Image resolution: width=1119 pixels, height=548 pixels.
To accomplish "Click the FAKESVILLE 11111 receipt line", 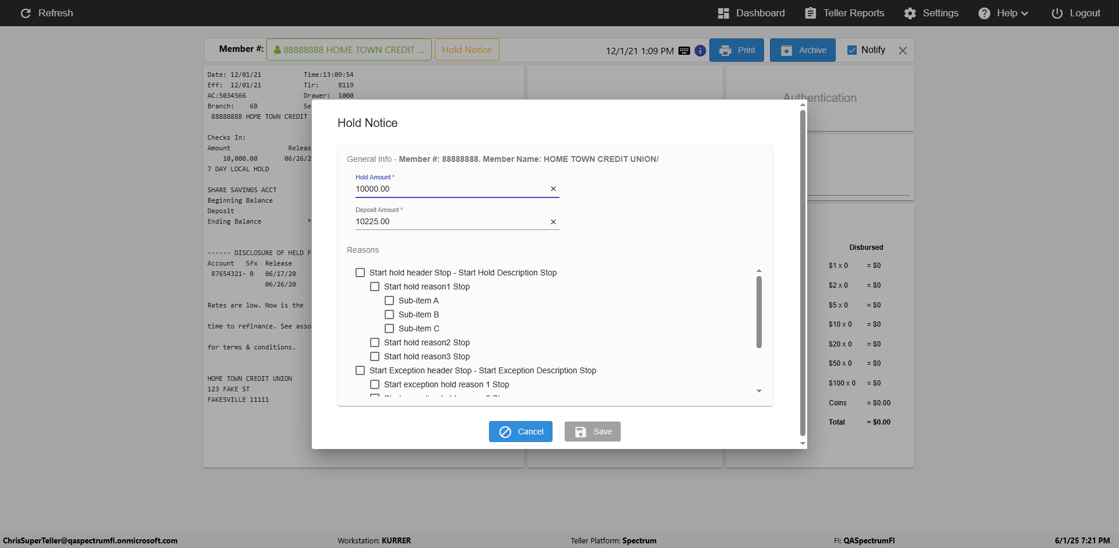I will (238, 399).
